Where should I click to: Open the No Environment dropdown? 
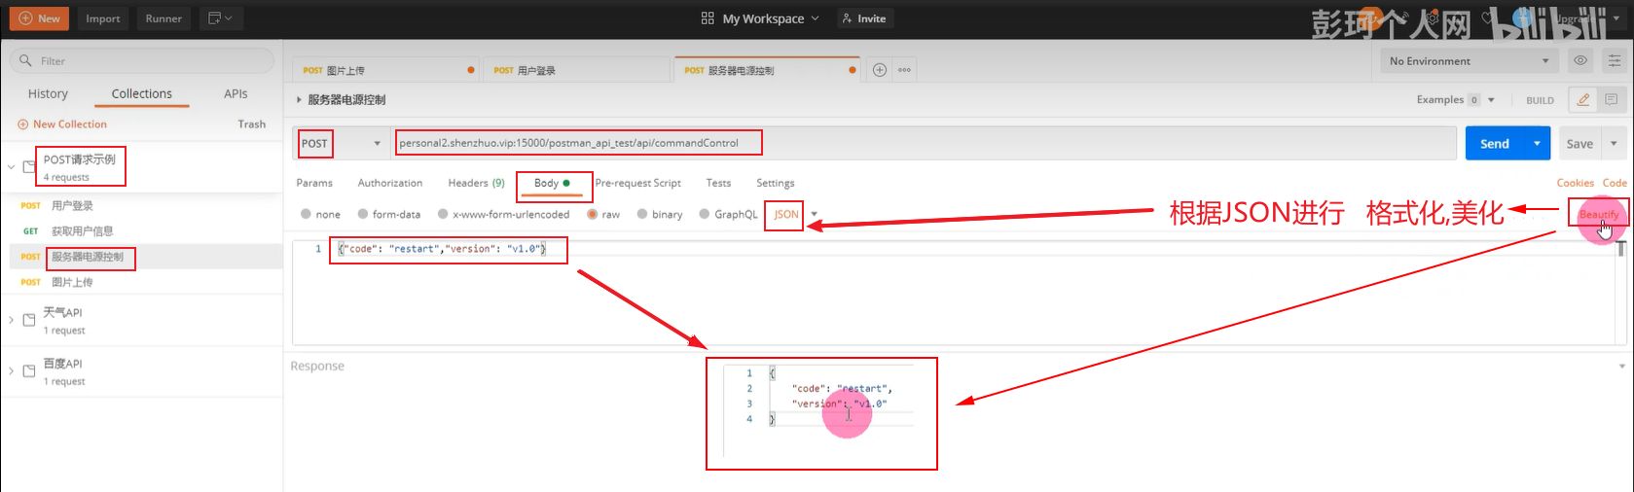tap(1468, 61)
